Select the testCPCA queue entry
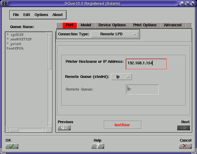The image size is (197, 154). click(x=15, y=48)
